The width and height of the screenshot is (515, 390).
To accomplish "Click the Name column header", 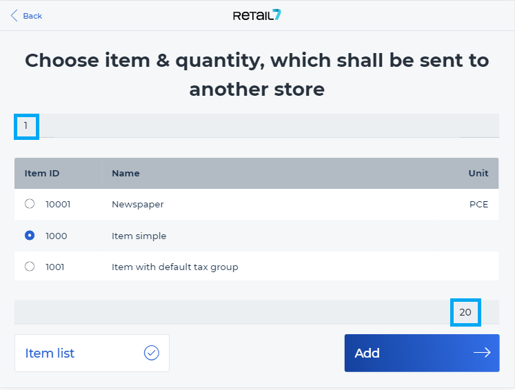I will coord(125,174).
